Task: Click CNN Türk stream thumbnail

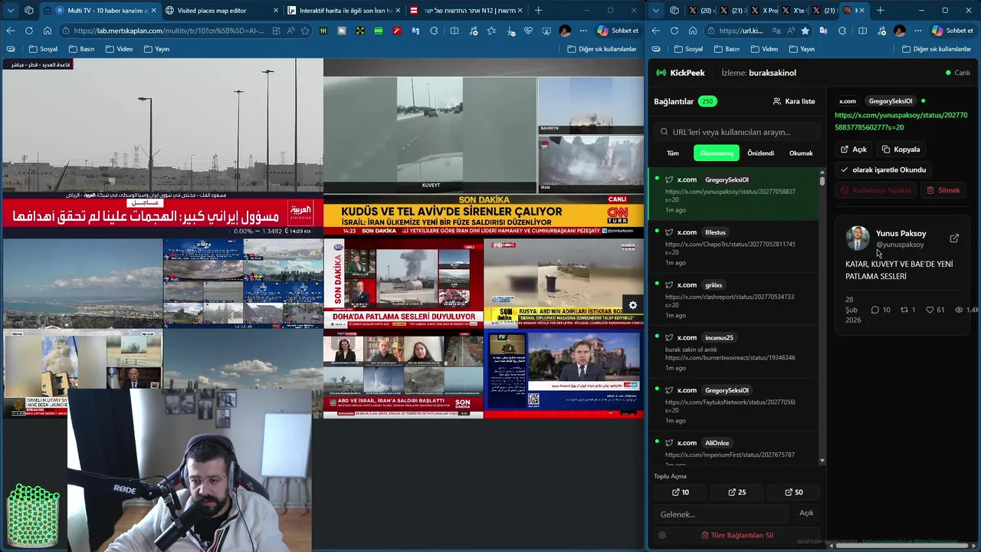Action: pyautogui.click(x=484, y=147)
